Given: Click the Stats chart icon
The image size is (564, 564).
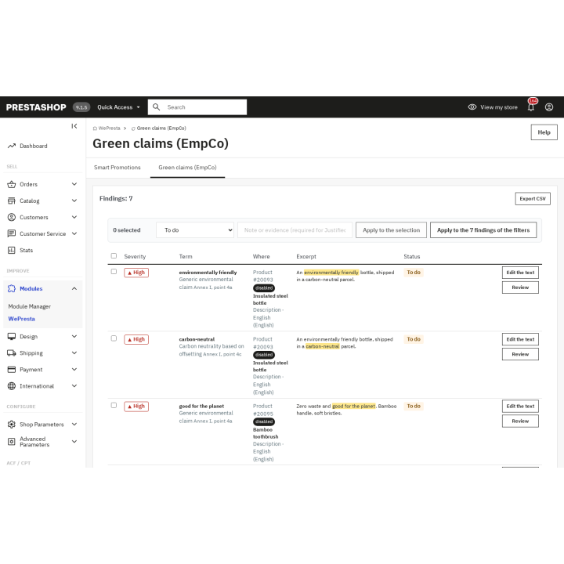Looking at the screenshot, I should coord(12,251).
